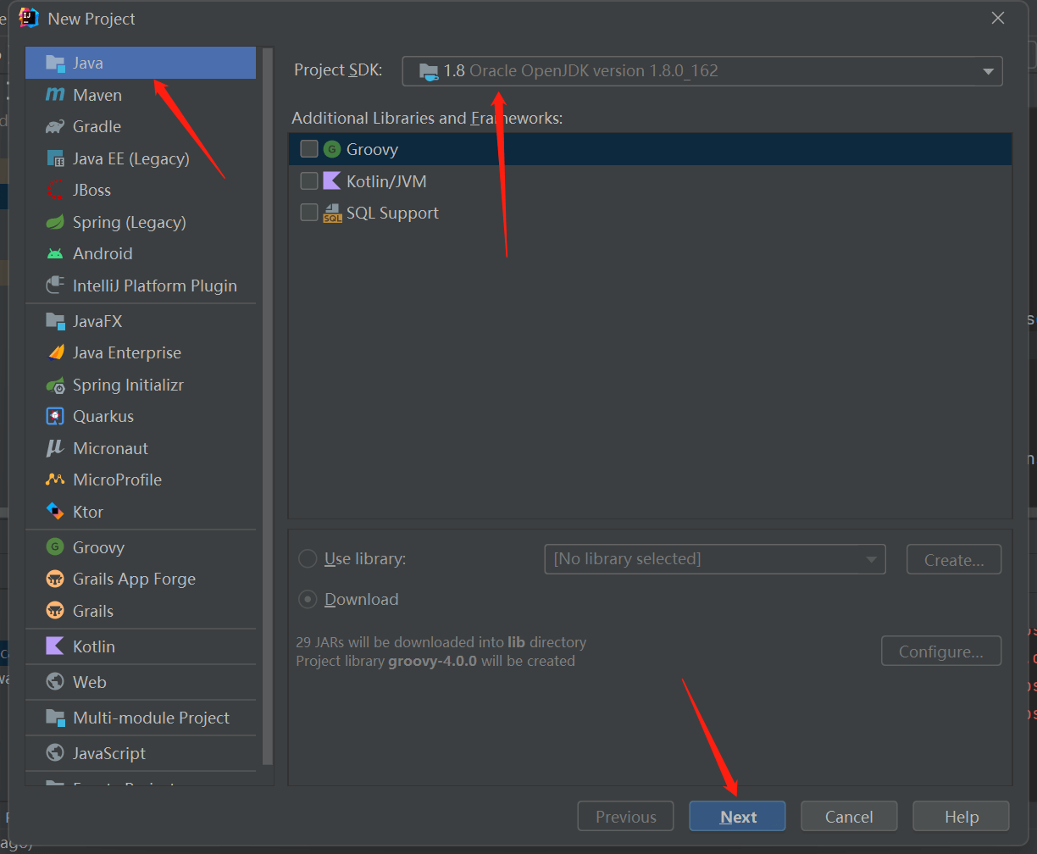Click the Create... button

[954, 560]
